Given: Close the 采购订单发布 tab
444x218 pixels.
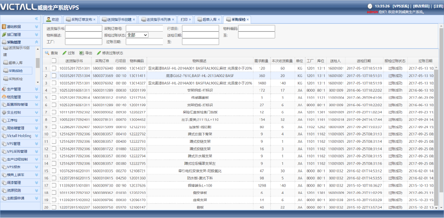Looking at the screenshot, I should click(x=95, y=19).
